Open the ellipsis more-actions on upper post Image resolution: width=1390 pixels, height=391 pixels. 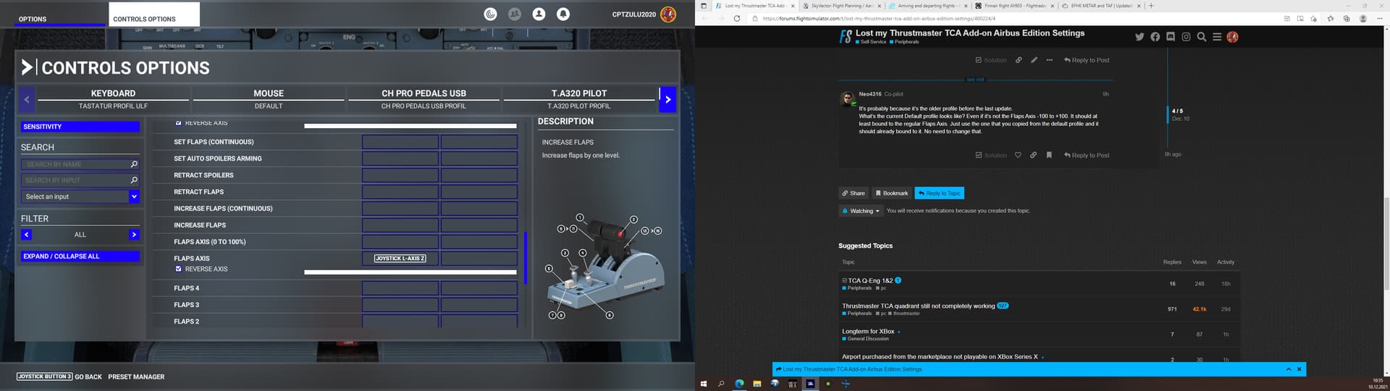point(1049,60)
